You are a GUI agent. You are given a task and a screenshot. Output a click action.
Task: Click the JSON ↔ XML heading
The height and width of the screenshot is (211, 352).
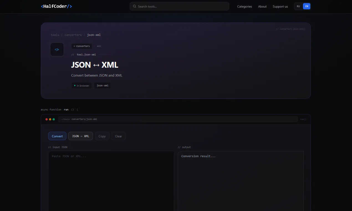[95, 65]
